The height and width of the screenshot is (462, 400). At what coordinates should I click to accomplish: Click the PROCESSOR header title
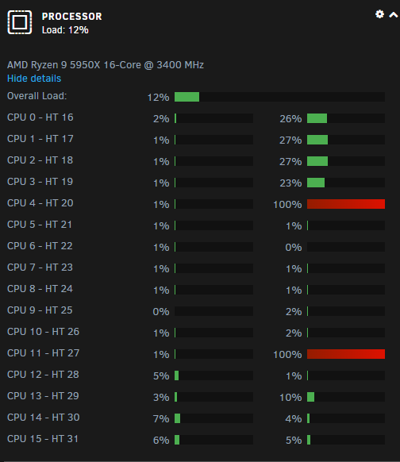tap(72, 17)
